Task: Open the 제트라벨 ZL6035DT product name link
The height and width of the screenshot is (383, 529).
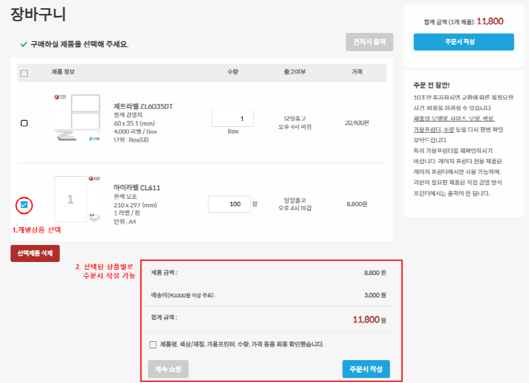Action: pos(143,106)
